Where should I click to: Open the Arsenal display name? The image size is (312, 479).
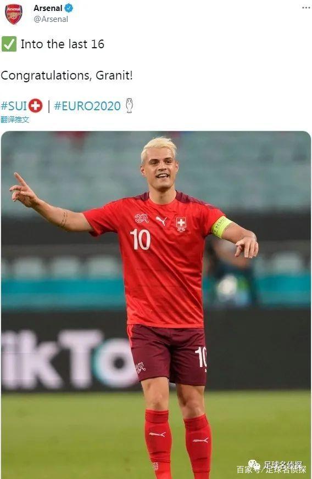click(x=48, y=8)
